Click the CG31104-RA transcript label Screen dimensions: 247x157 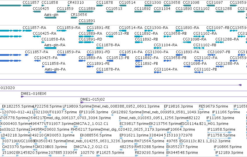click(166, 45)
